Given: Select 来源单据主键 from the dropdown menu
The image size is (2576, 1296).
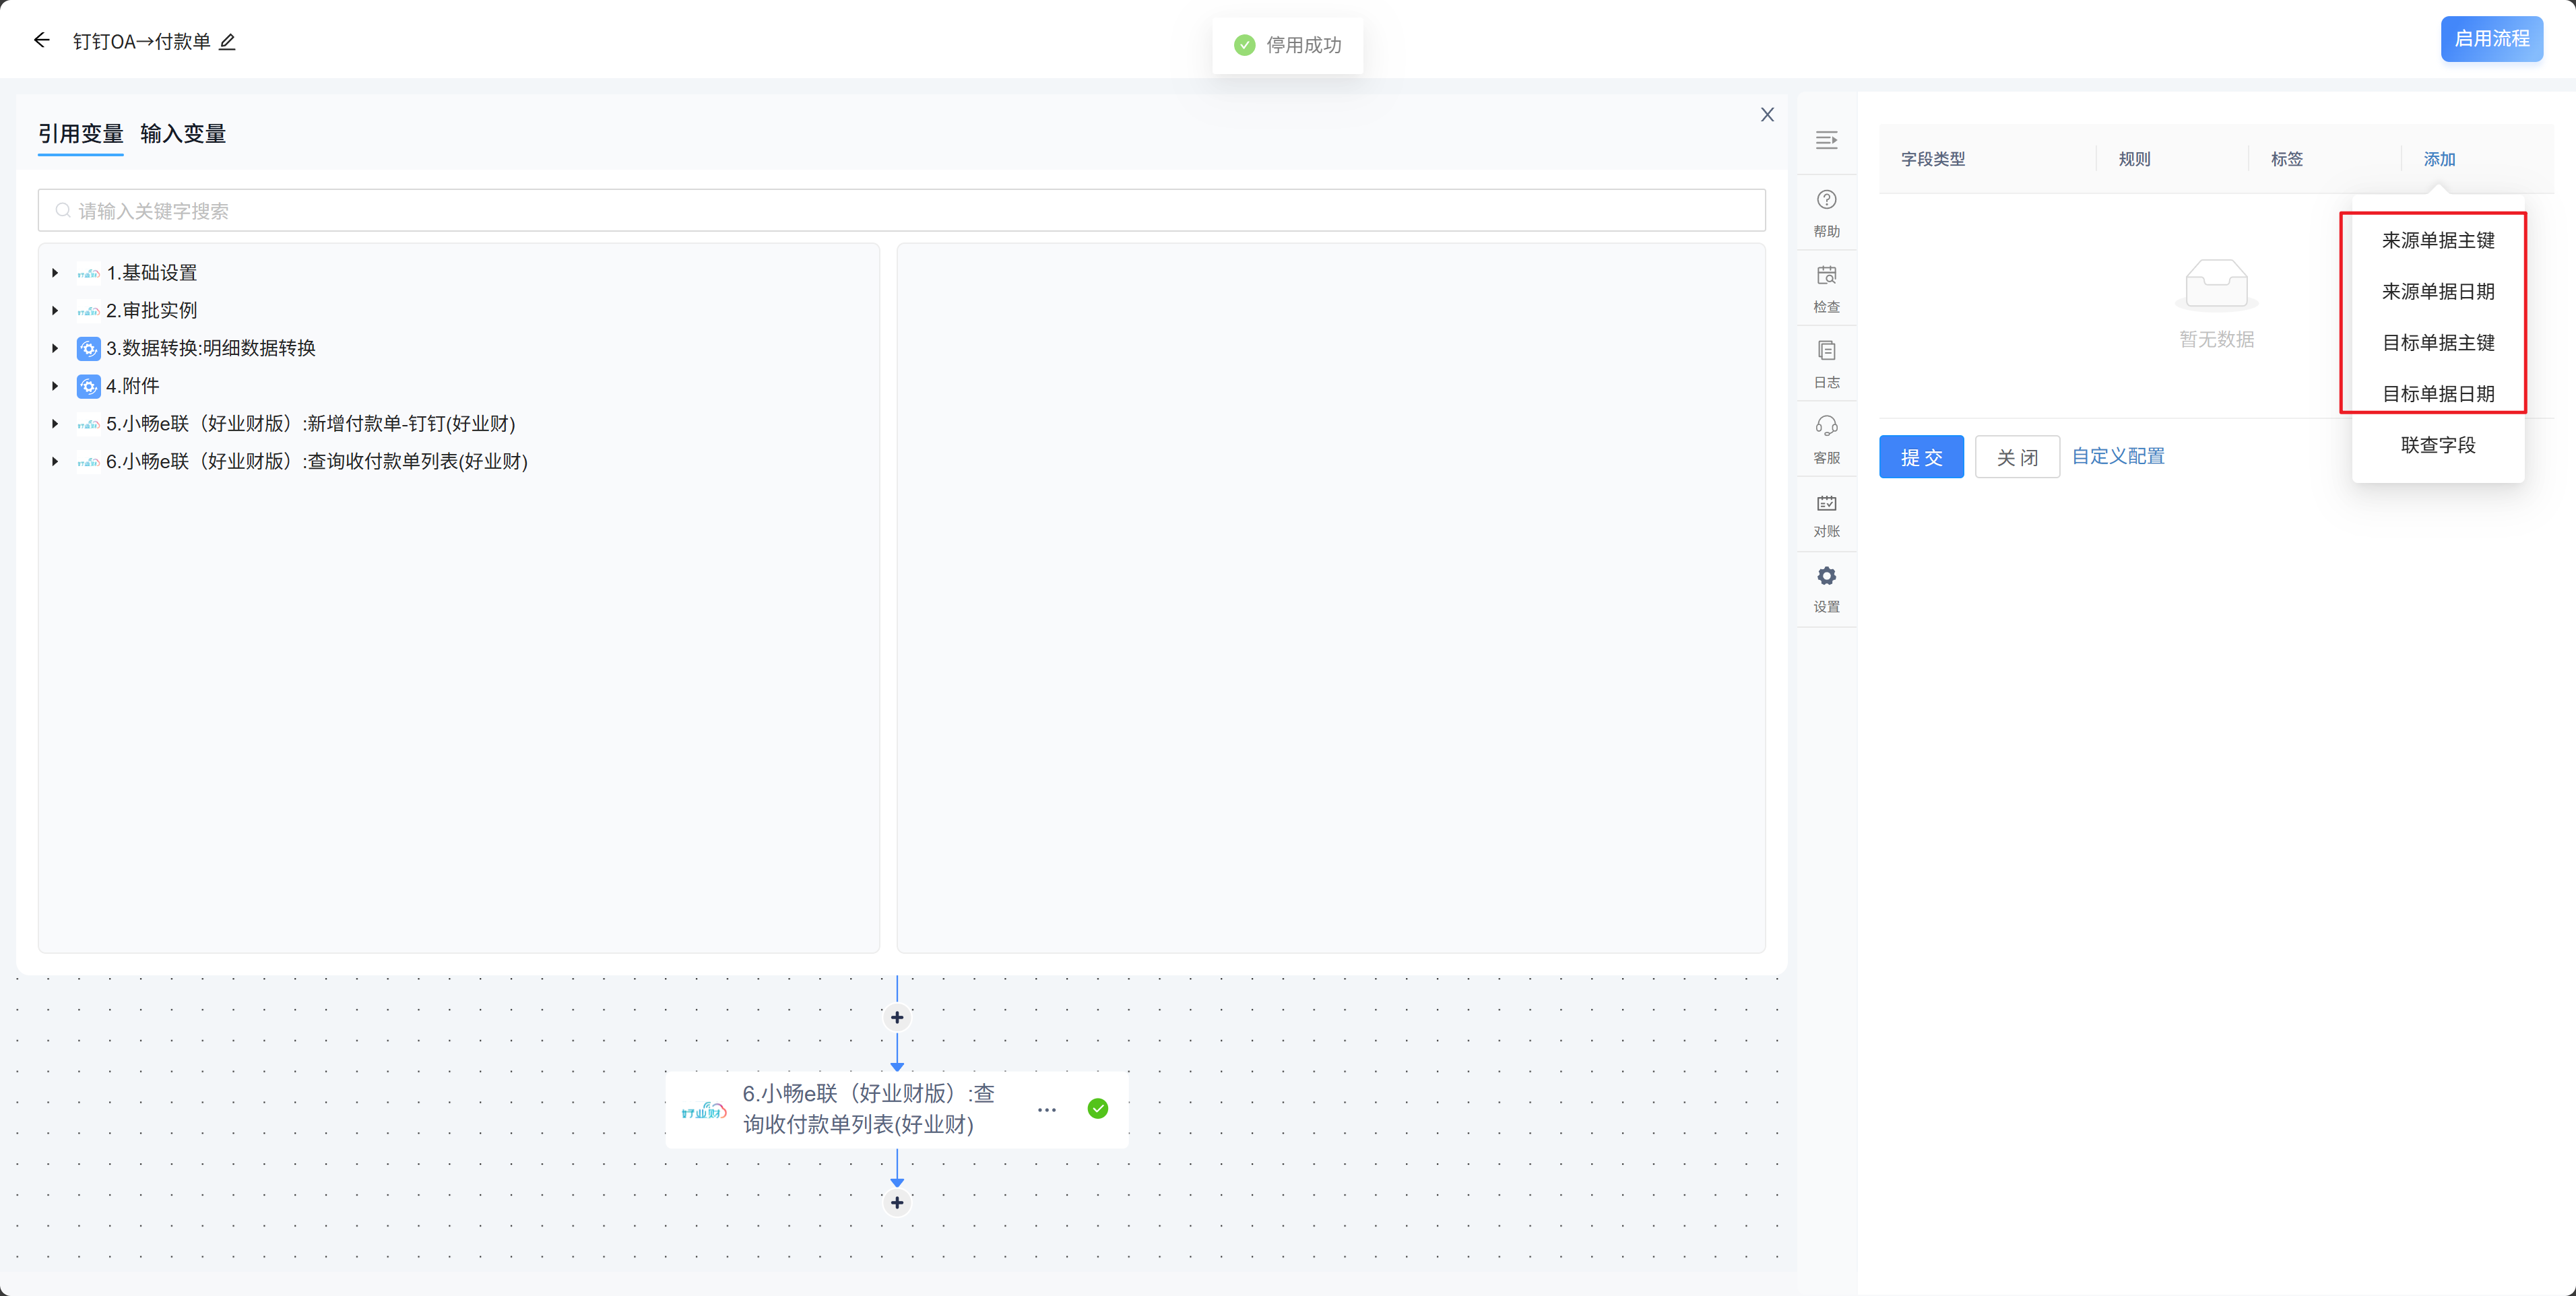Looking at the screenshot, I should (x=2437, y=240).
